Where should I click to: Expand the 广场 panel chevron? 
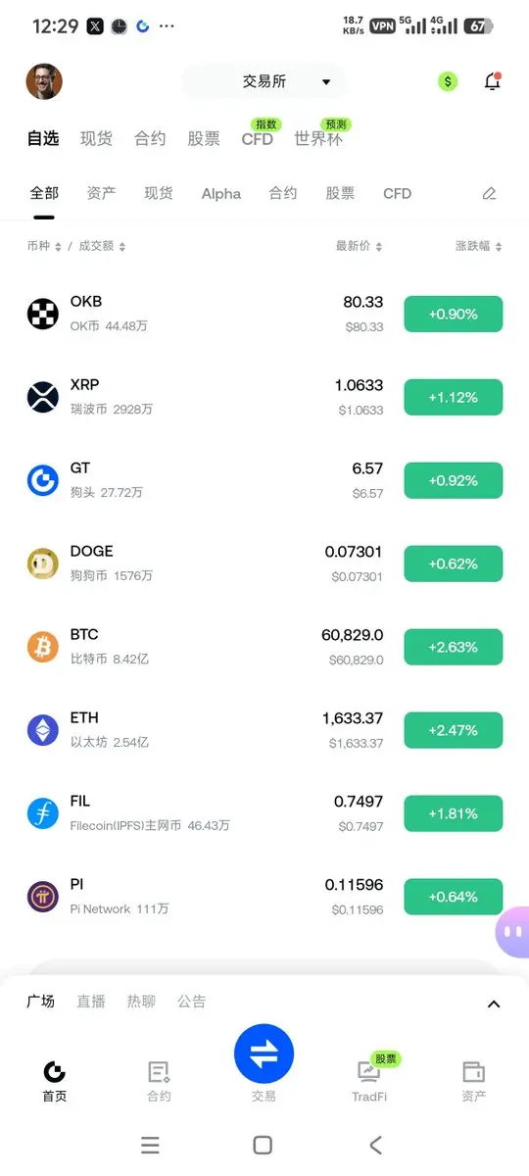pyautogui.click(x=494, y=1004)
